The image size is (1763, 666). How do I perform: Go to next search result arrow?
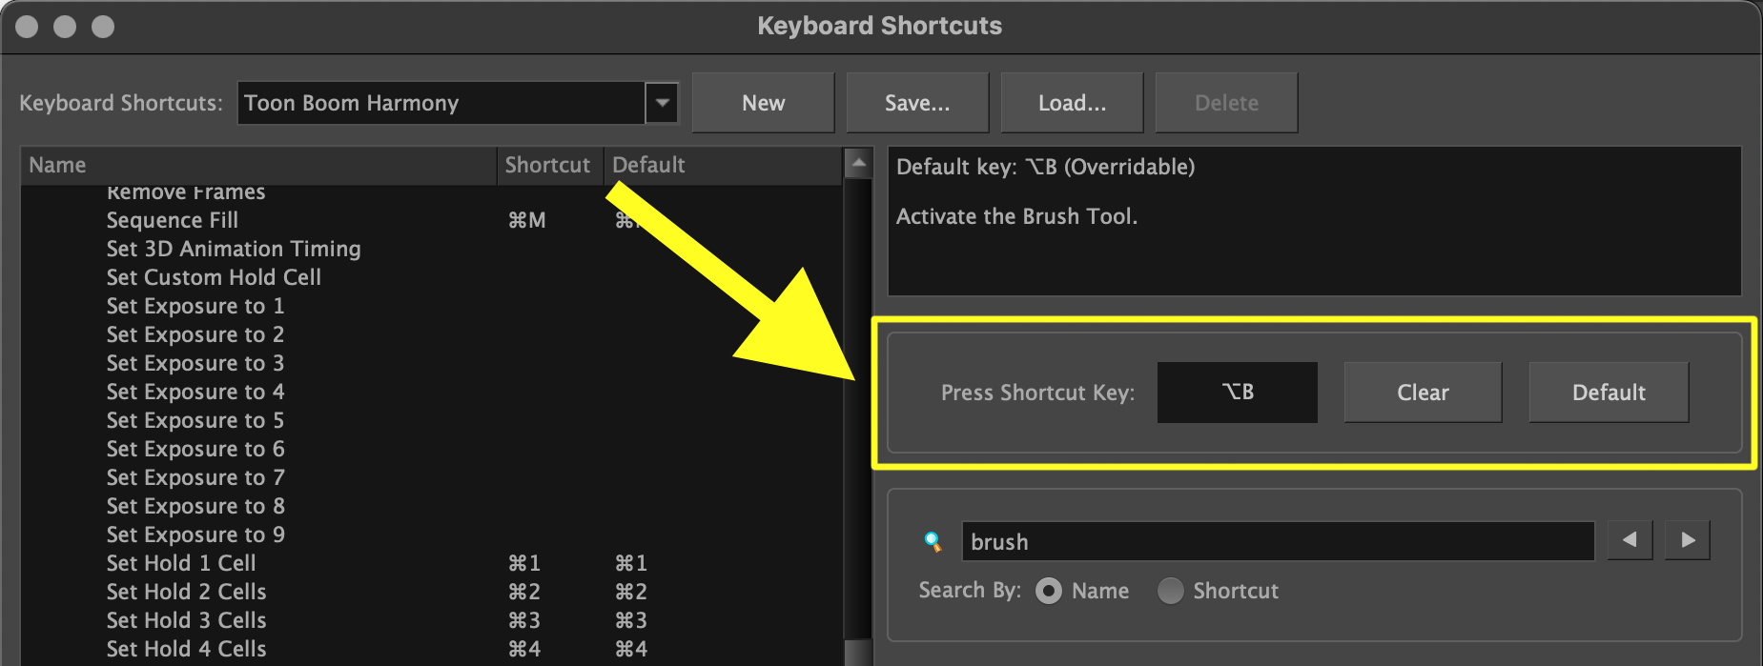[1688, 540]
